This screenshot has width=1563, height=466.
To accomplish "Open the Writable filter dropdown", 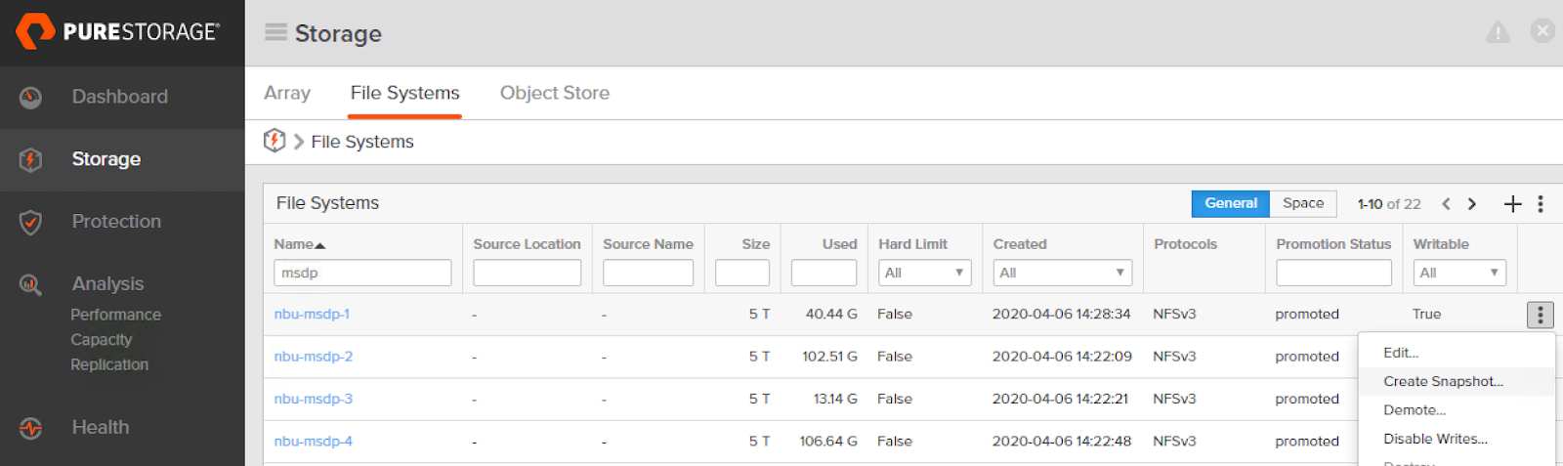I will (1458, 273).
